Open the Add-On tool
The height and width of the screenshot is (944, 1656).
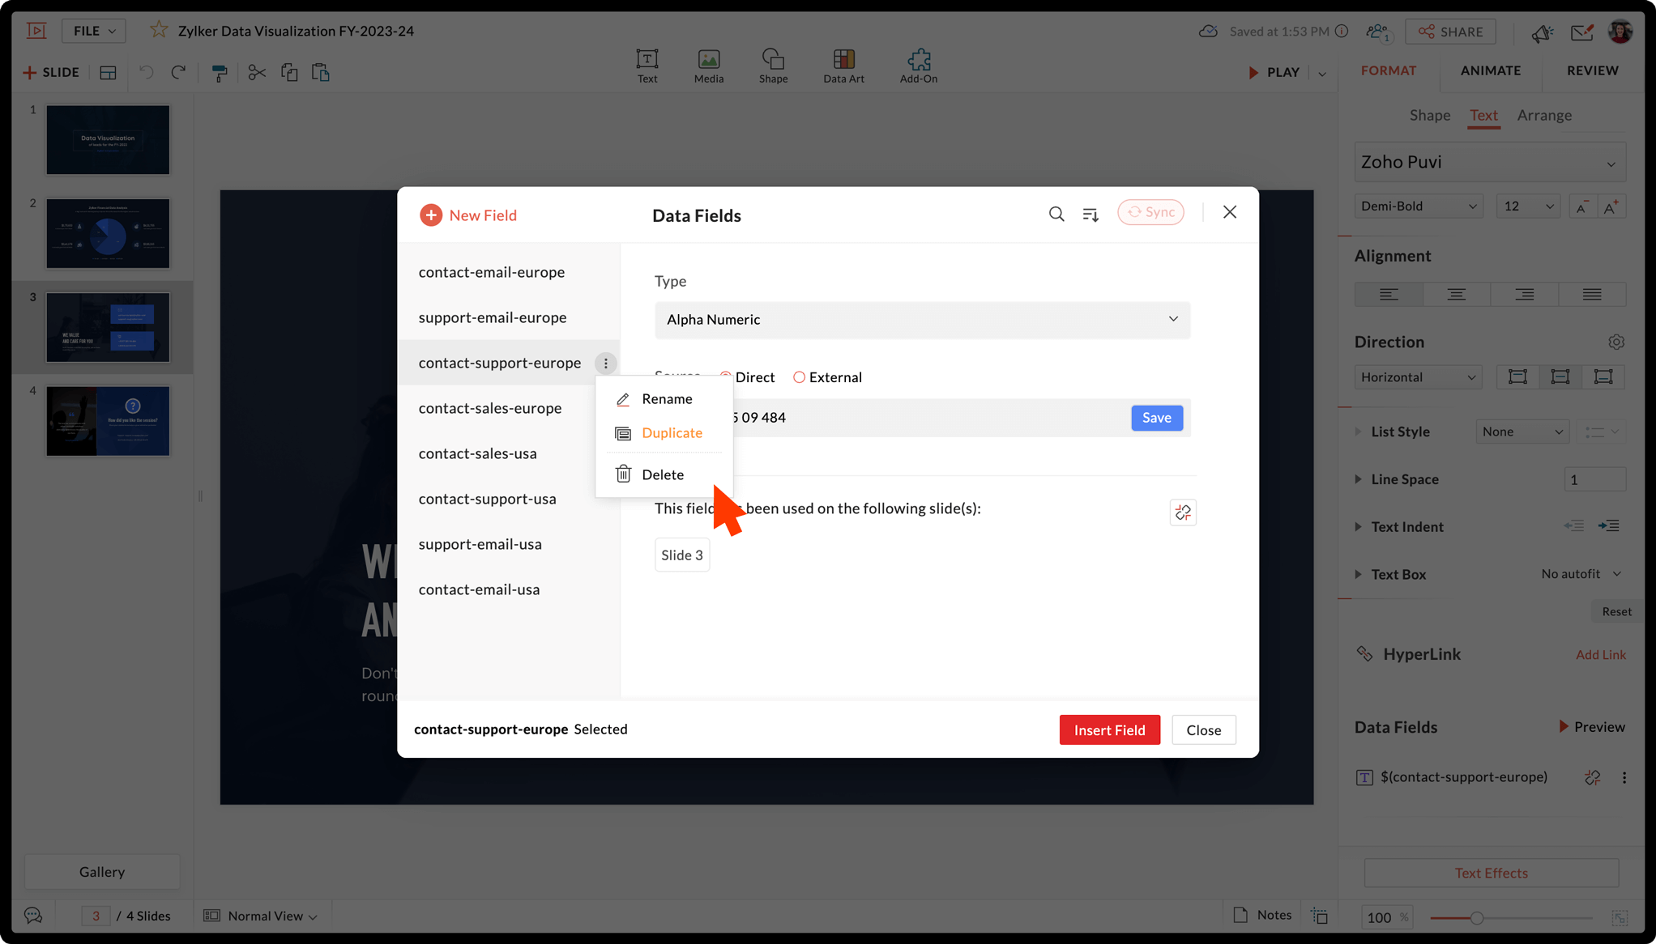(918, 66)
